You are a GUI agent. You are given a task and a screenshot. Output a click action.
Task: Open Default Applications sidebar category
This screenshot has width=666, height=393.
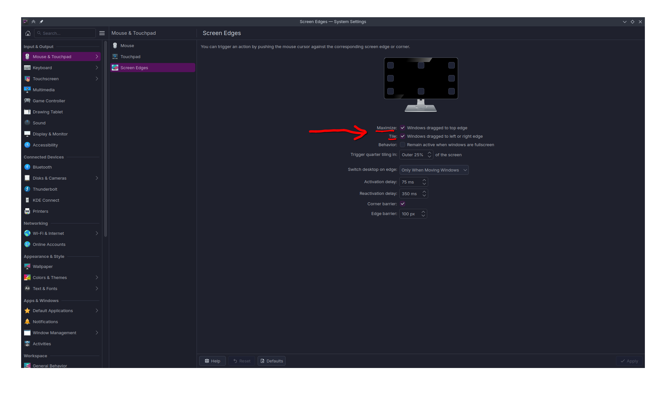tap(62, 311)
